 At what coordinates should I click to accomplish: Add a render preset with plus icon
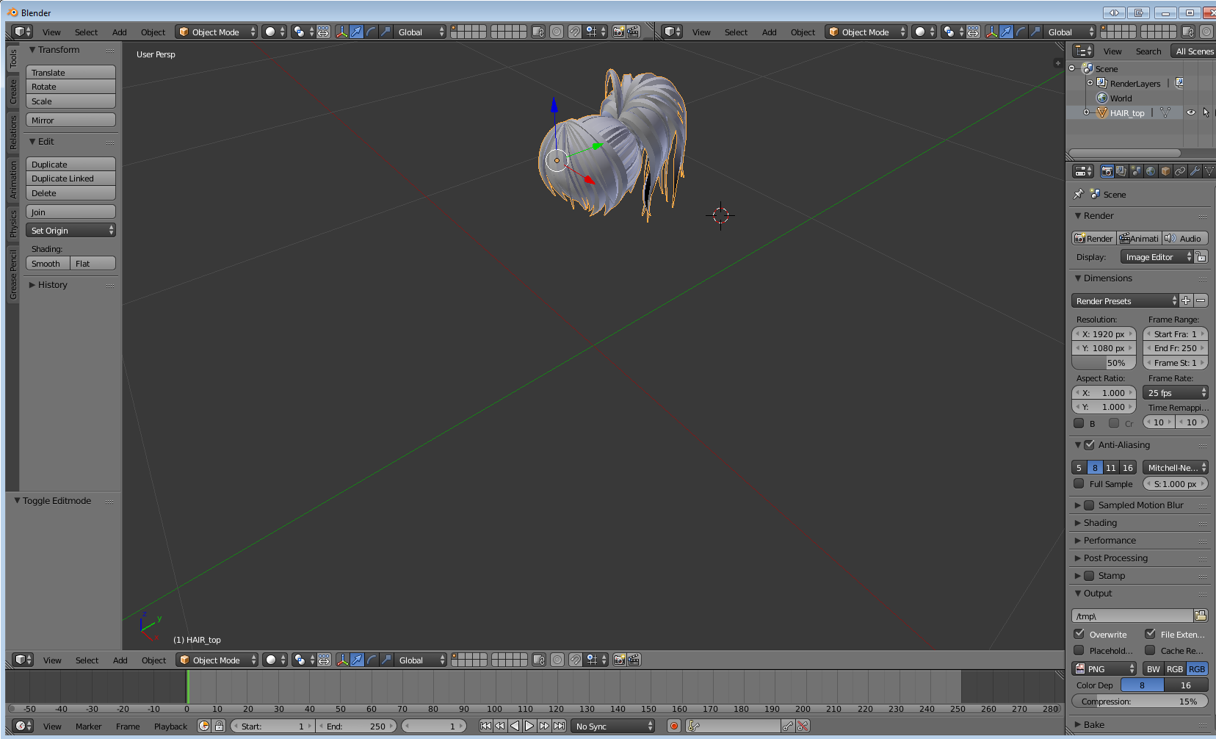(x=1186, y=300)
